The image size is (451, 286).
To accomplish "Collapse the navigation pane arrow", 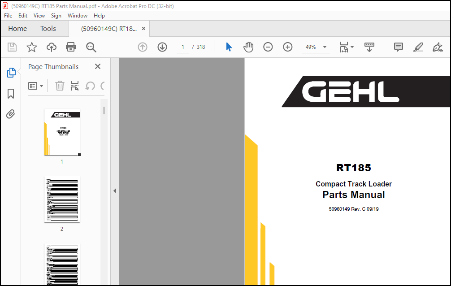I will click(115, 191).
